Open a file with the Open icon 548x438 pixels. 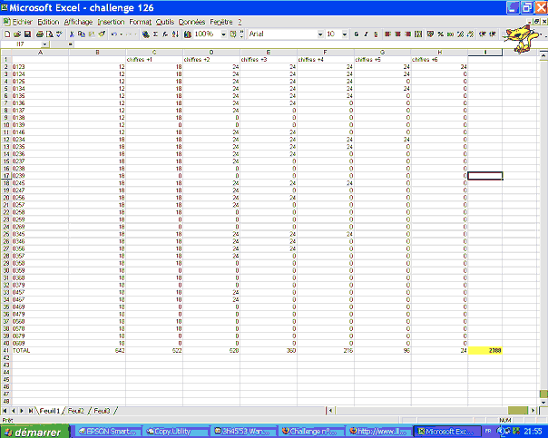coord(16,34)
